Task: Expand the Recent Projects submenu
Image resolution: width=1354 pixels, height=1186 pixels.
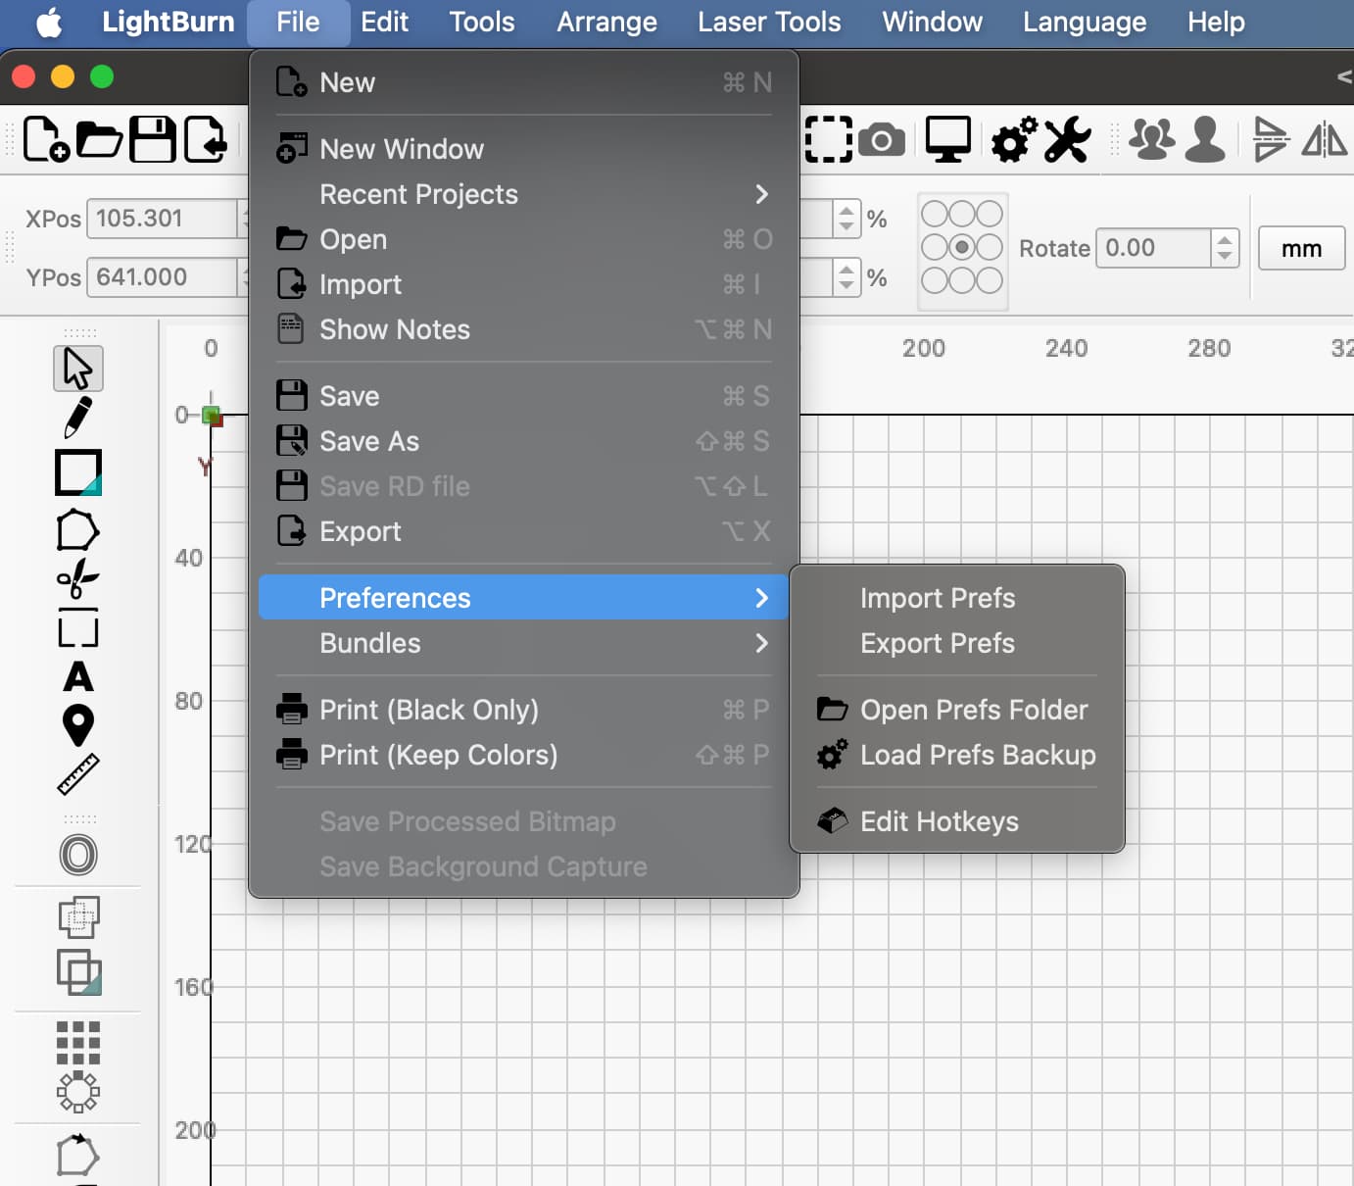Action: point(524,194)
